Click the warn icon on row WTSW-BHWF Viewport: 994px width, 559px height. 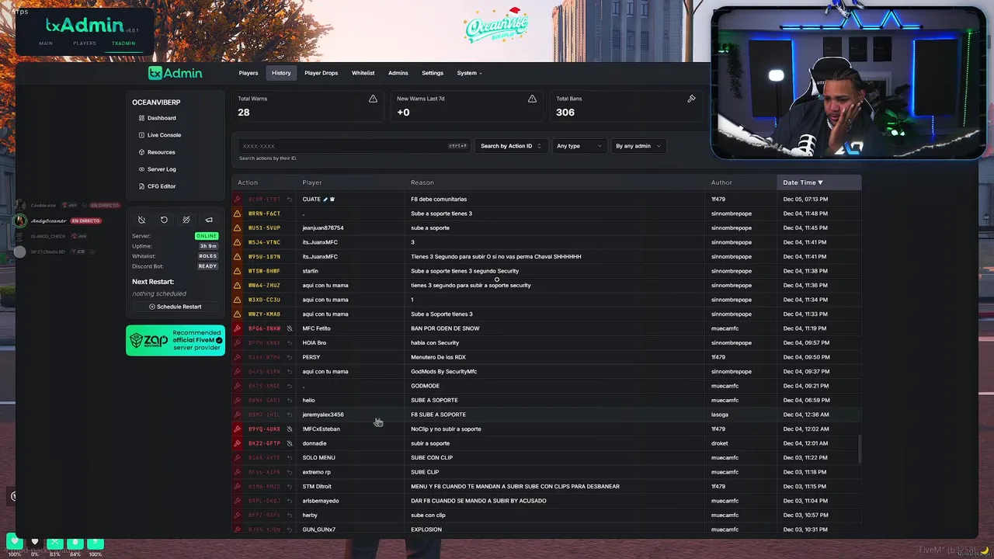click(x=238, y=271)
